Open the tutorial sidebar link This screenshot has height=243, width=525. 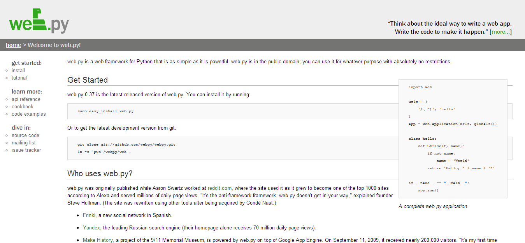coord(19,78)
